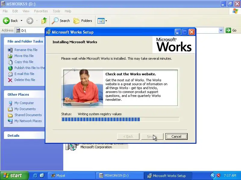This screenshot has width=241, height=180.
Task: Collapse the File and Folder Tasks header
Action: [x=25, y=41]
